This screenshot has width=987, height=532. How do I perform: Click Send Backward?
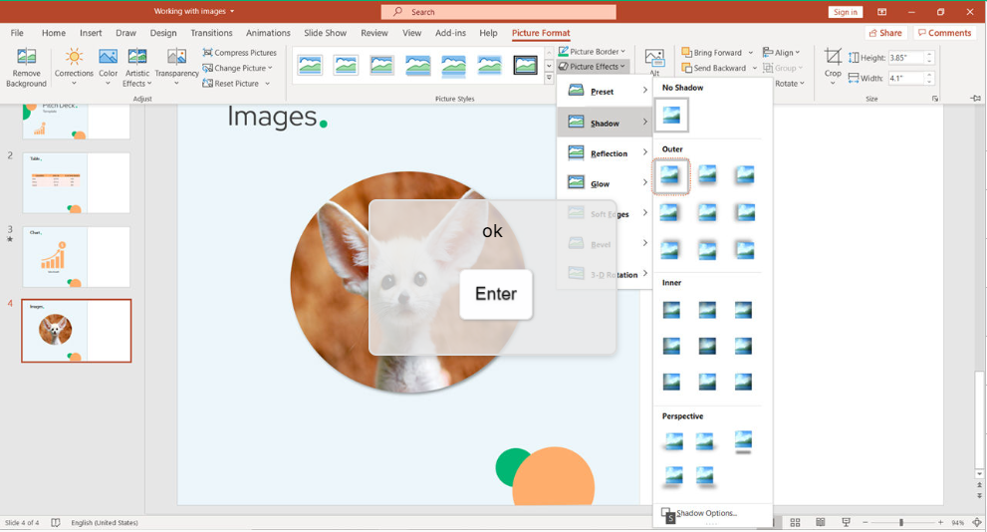click(x=714, y=68)
